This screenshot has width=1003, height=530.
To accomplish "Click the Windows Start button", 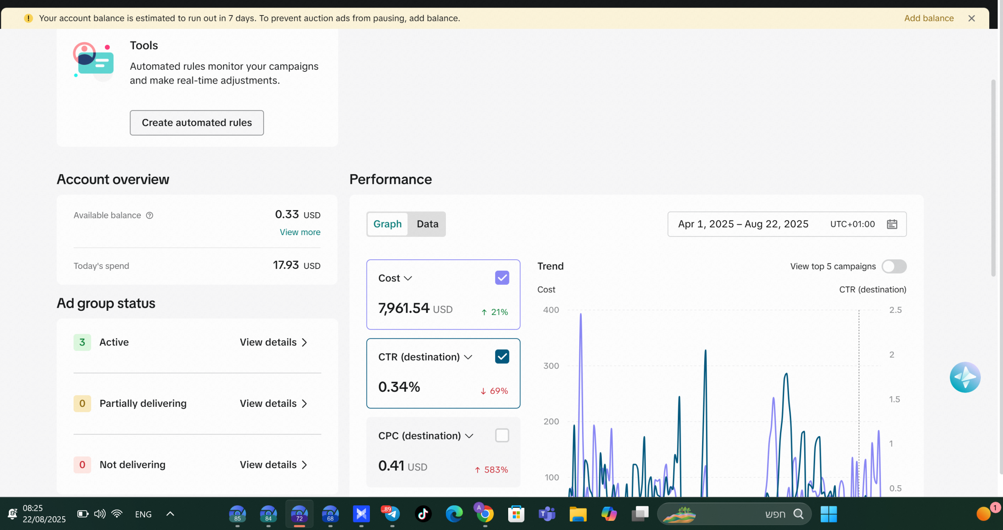I will [828, 514].
